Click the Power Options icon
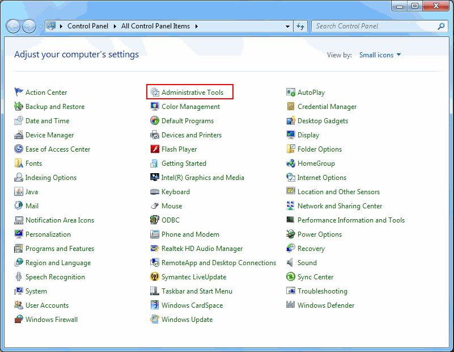The image size is (454, 352). [x=291, y=234]
